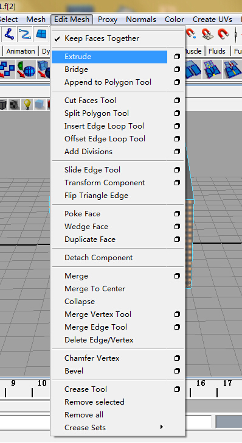Open Insert Edge Loop Tool option box

point(177,126)
